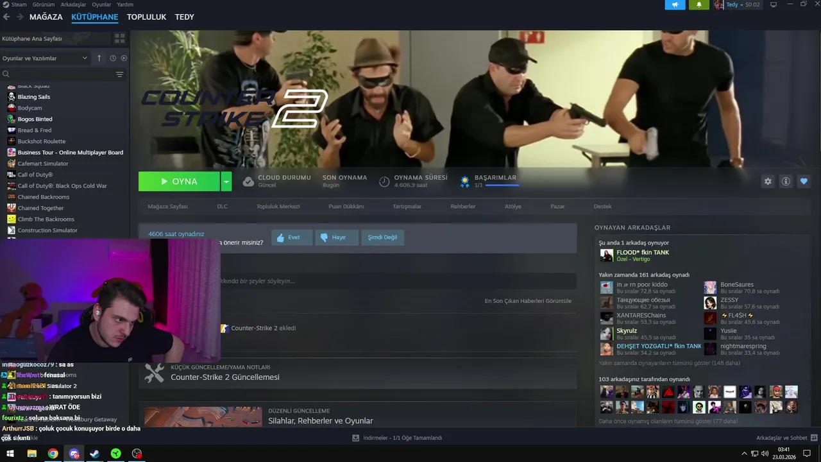Expand the OYNA button dropdown arrow
821x462 pixels.
point(226,182)
